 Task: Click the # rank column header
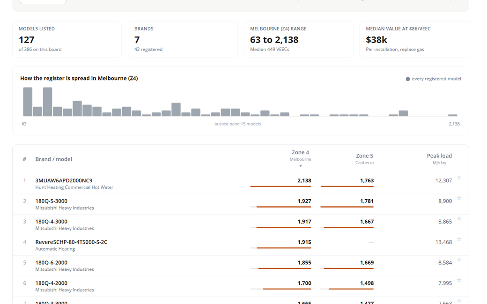pyautogui.click(x=24, y=159)
